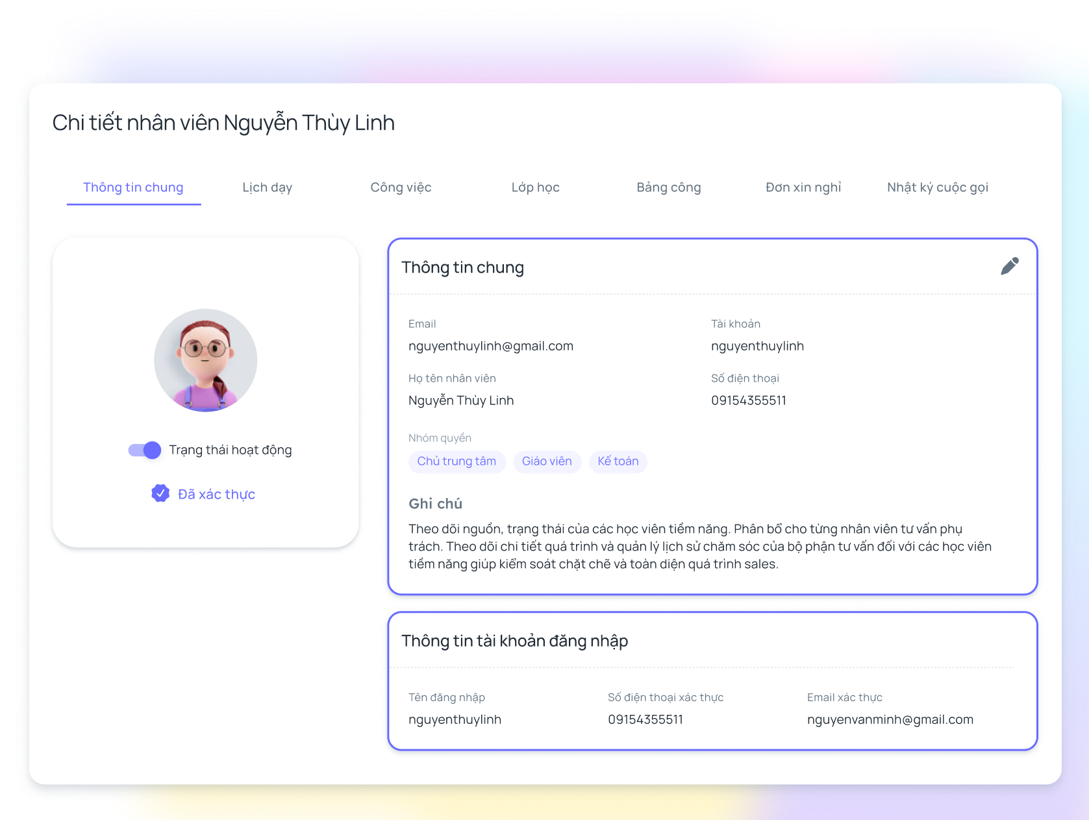
Task: Click the verified email nguyenvanminh@gmail.com
Action: [890, 719]
